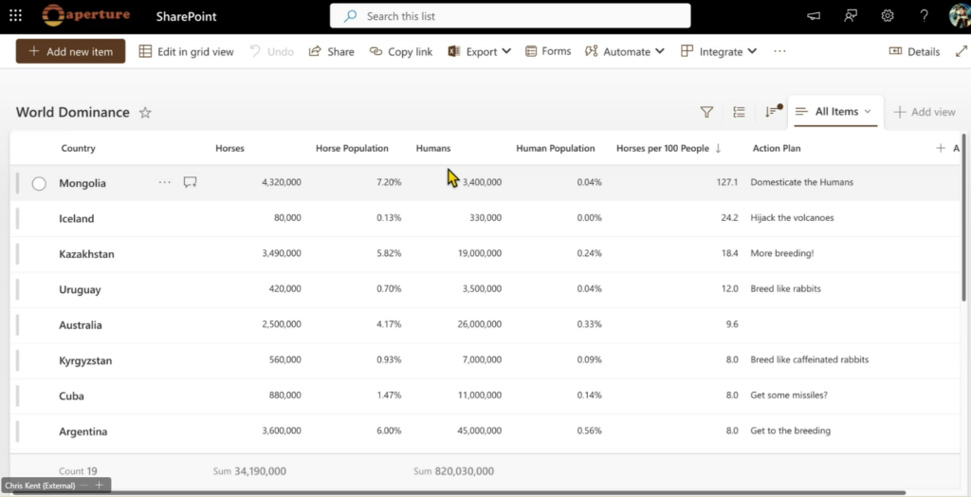Open the Human Population column header
Viewport: 971px width, 497px height.
556,149
